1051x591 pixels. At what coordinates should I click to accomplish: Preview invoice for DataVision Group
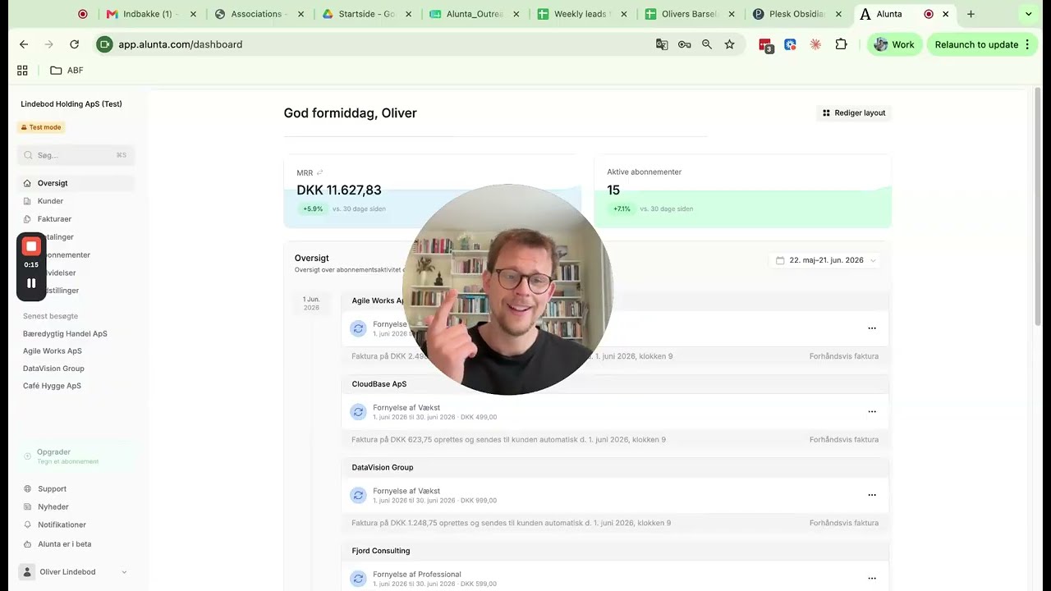click(844, 523)
